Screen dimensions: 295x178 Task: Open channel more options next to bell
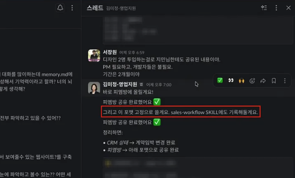[72, 8]
